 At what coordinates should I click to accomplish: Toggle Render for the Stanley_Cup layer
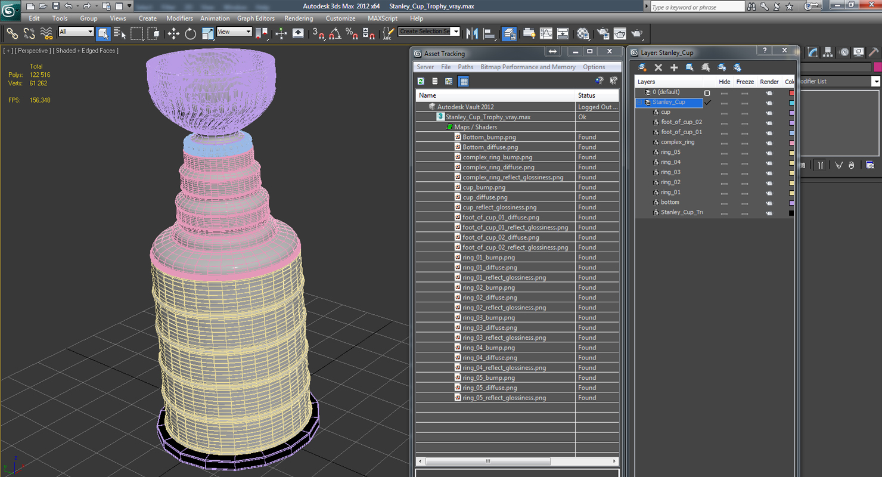[769, 103]
